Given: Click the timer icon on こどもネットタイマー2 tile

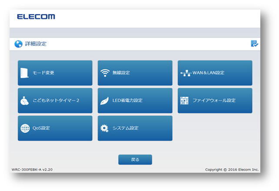Looking at the screenshot, I should [24, 101].
